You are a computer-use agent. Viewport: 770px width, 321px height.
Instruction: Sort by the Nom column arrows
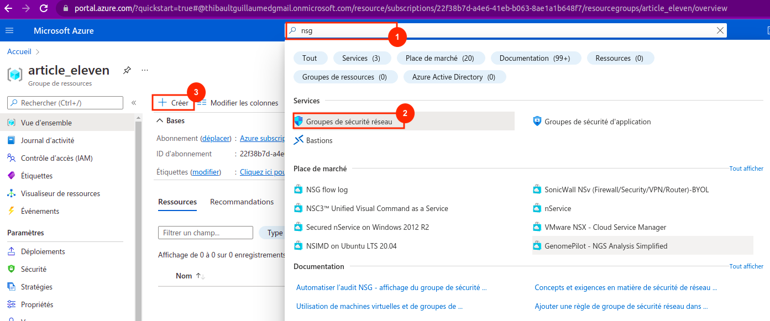200,276
